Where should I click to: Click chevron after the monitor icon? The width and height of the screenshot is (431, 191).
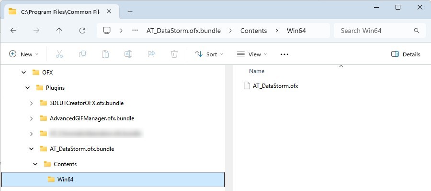click(x=121, y=31)
